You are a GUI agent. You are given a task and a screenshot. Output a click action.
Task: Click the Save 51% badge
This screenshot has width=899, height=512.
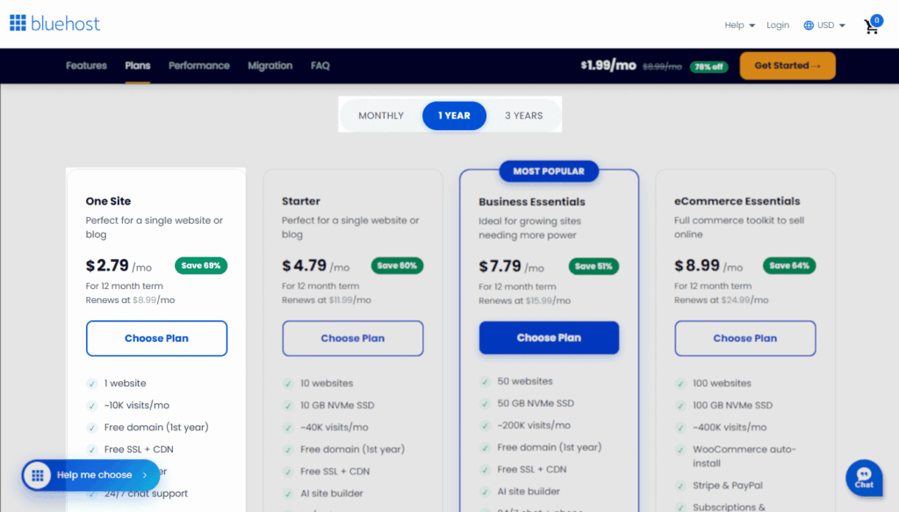click(593, 266)
